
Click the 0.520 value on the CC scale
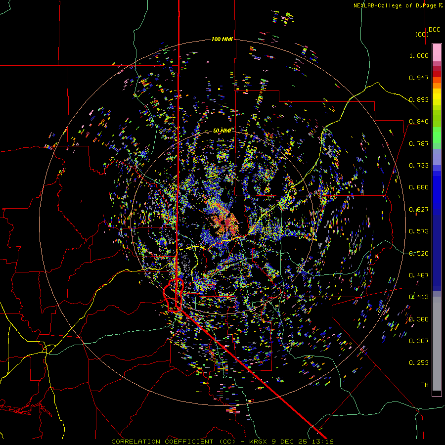pyautogui.click(x=419, y=254)
